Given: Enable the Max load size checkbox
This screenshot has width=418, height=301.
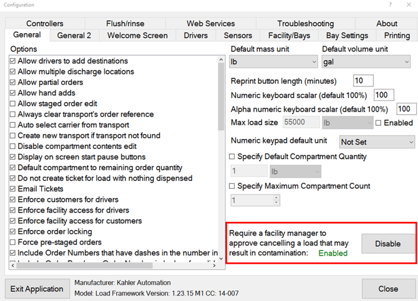Looking at the screenshot, I should click(379, 123).
